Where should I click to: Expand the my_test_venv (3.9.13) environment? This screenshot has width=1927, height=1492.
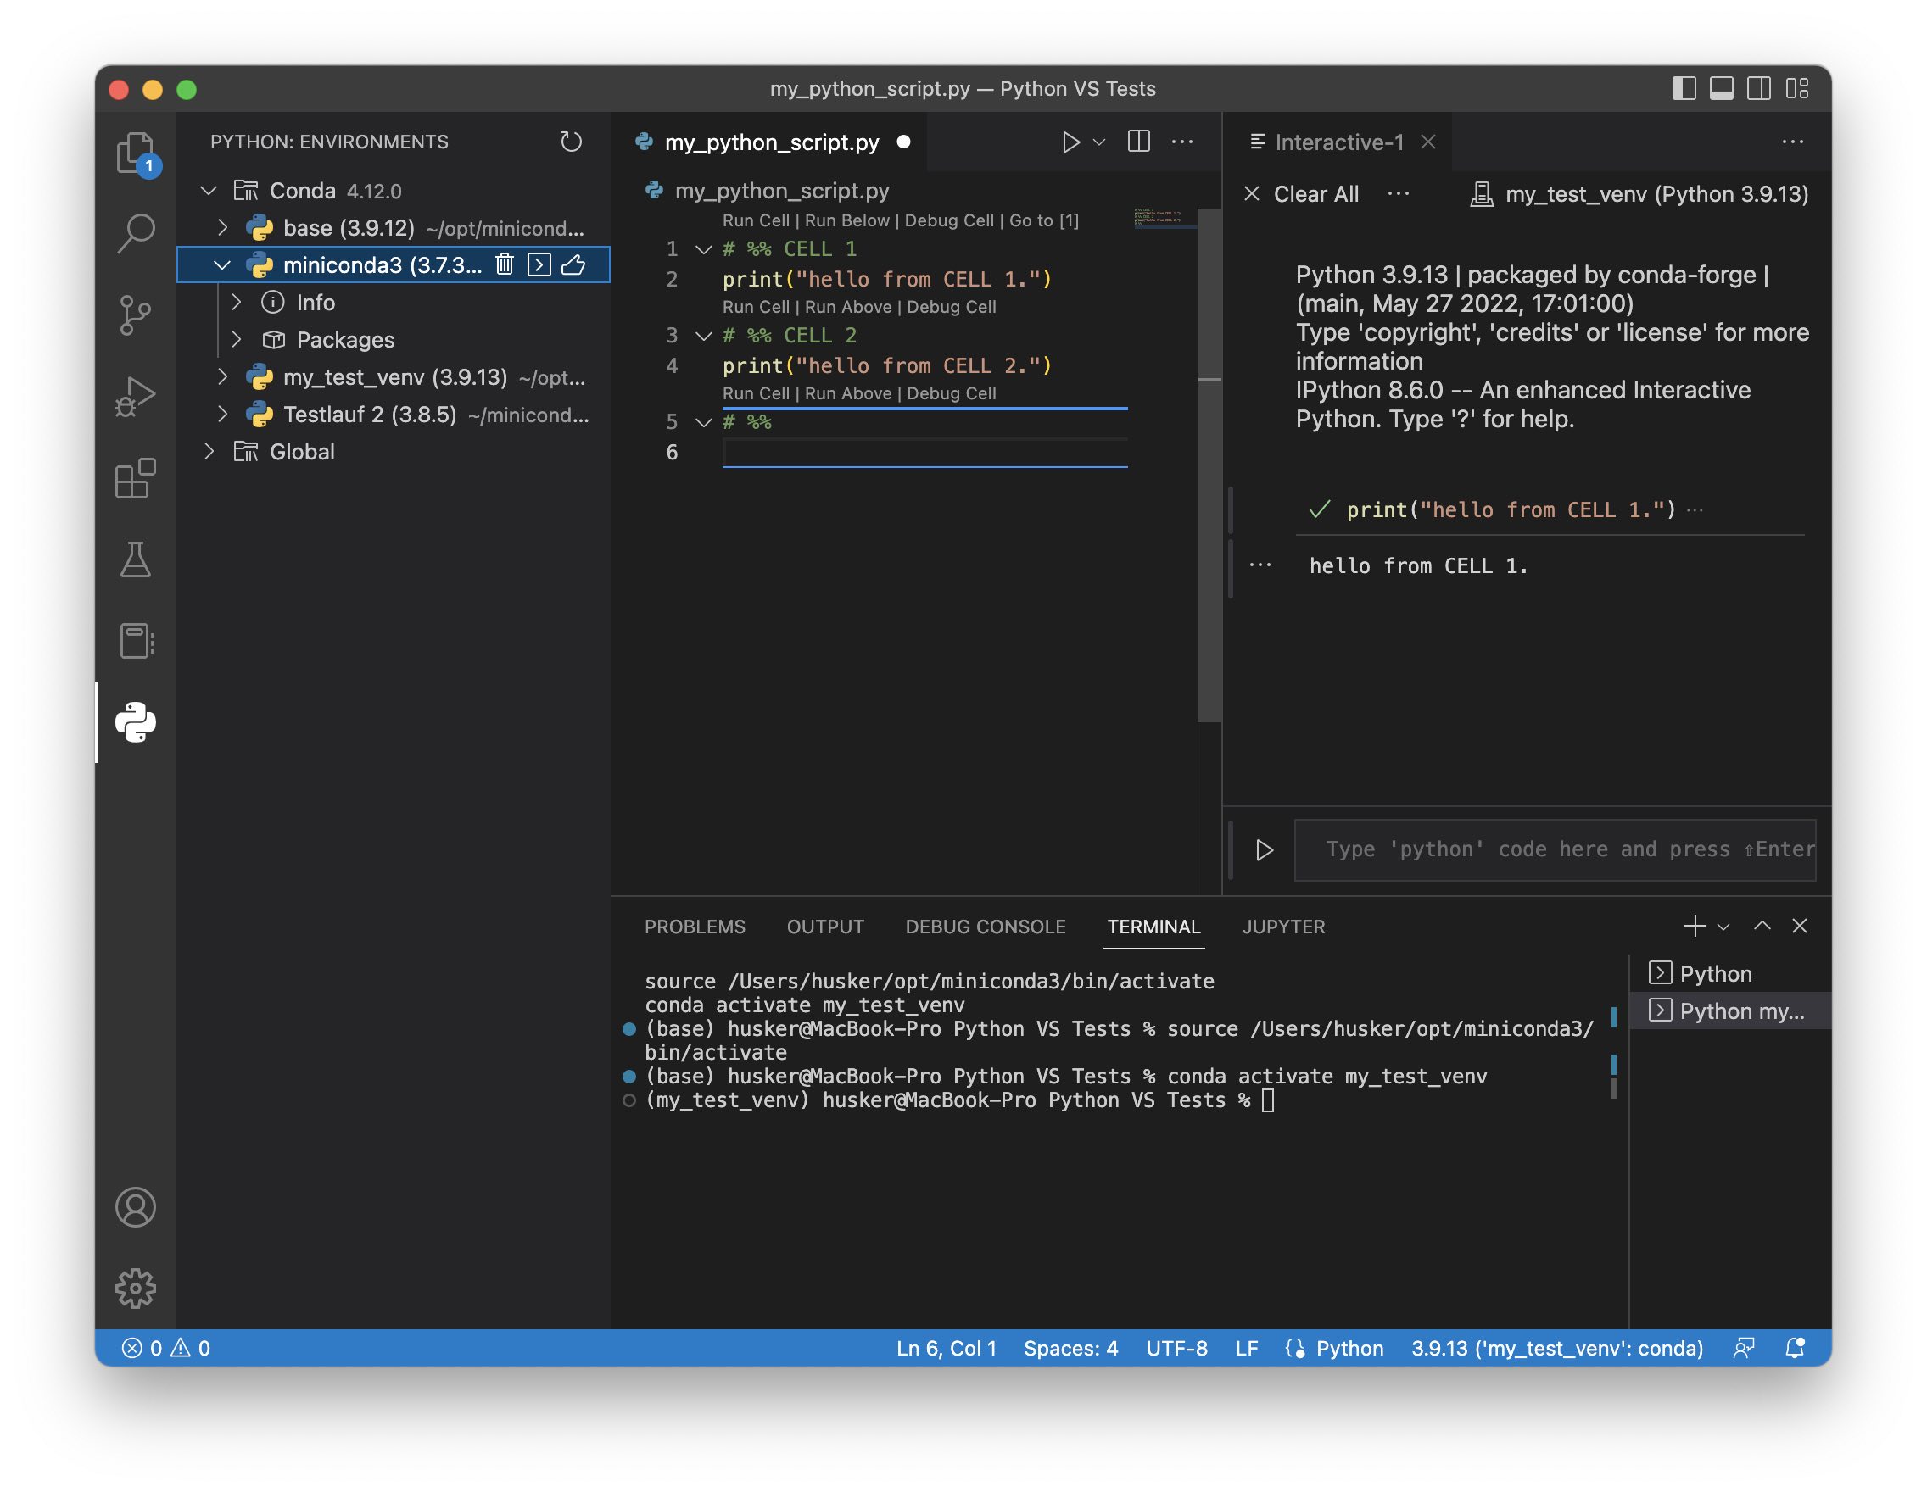222,377
